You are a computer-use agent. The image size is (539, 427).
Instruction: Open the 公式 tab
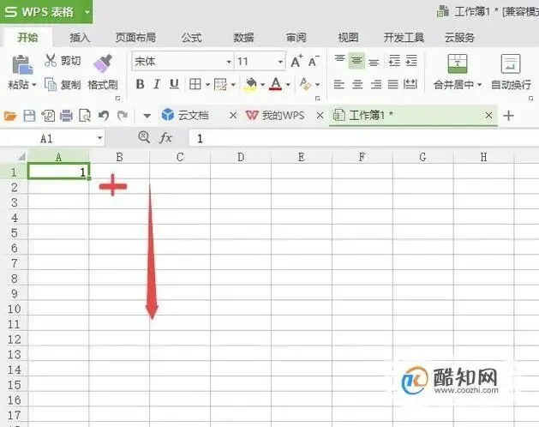click(191, 37)
